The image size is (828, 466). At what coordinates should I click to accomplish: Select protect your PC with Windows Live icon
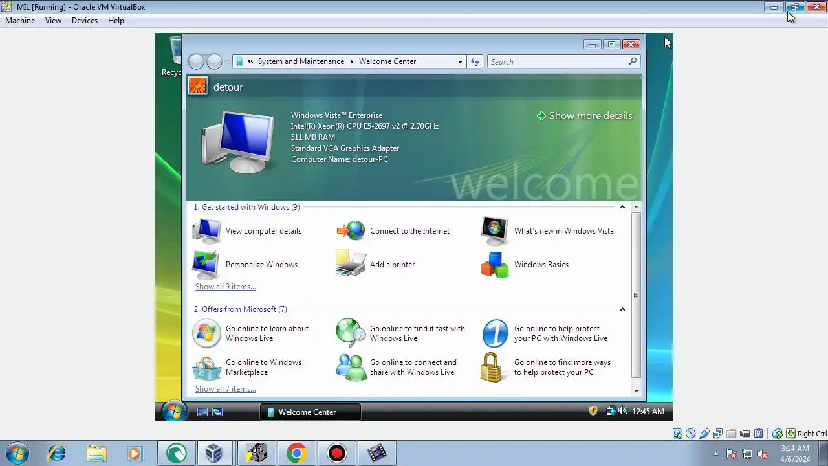tap(495, 333)
